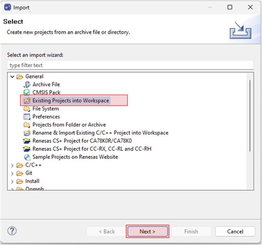This screenshot has width=262, height=245.
Task: Select the Git category label
Action: click(29, 173)
